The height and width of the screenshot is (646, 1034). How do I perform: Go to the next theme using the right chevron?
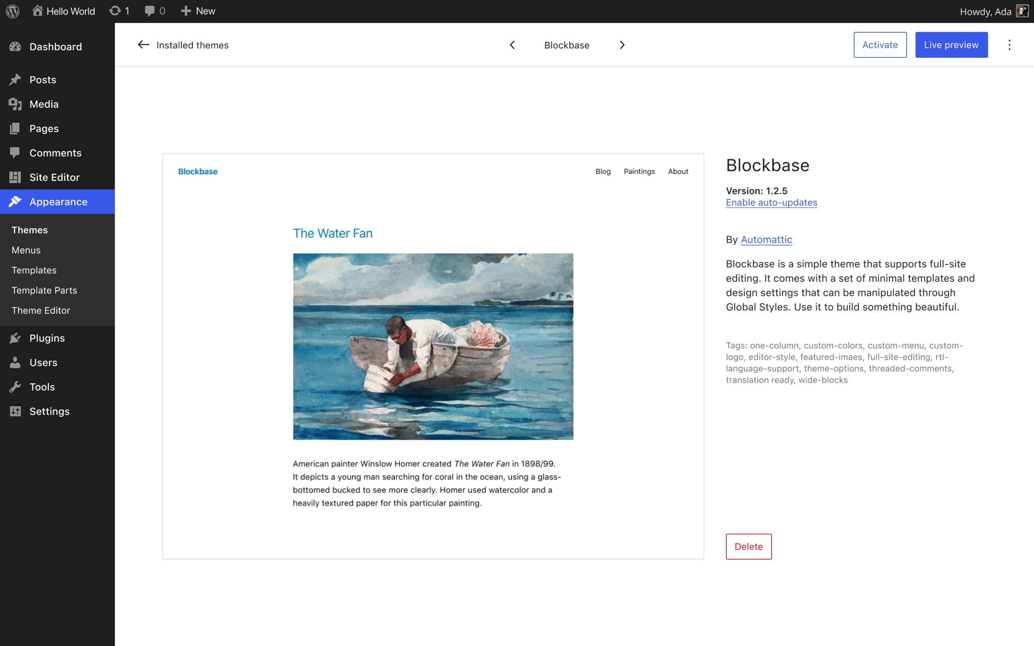pyautogui.click(x=622, y=45)
